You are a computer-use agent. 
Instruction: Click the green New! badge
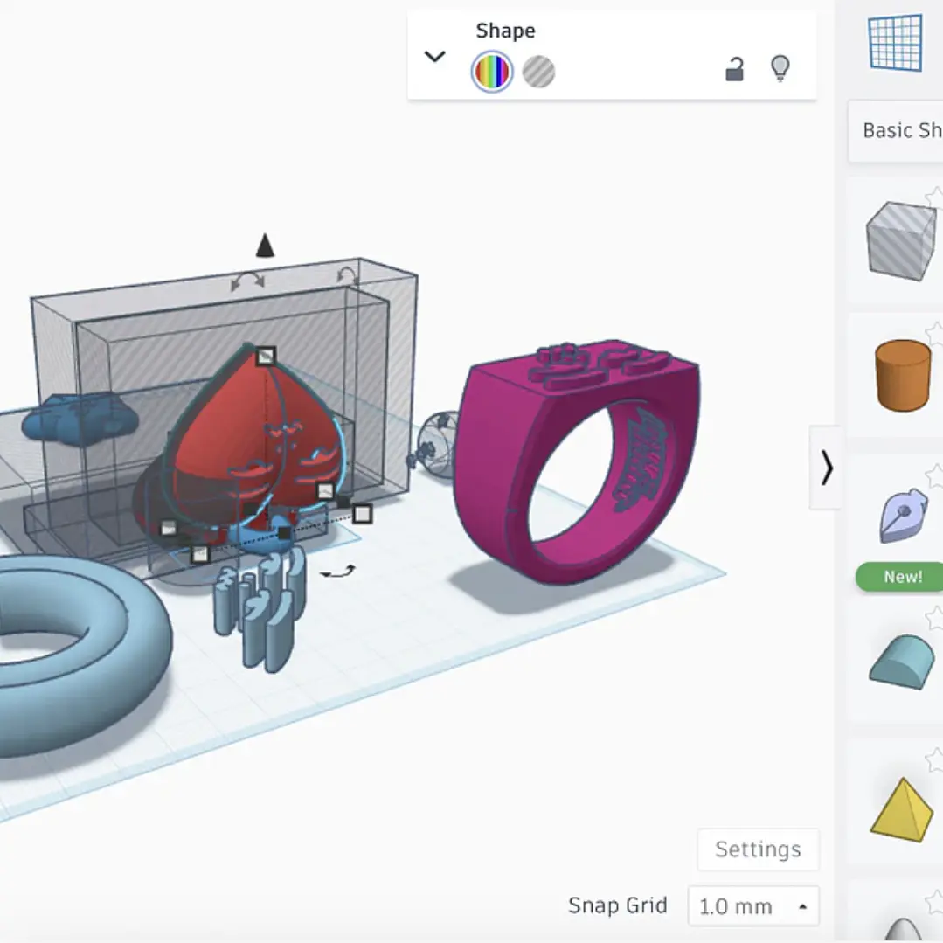(900, 577)
